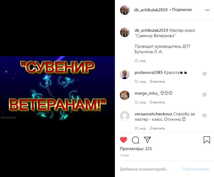Like podanova1985's comment
This screenshot has width=214, height=177.
click(x=204, y=74)
